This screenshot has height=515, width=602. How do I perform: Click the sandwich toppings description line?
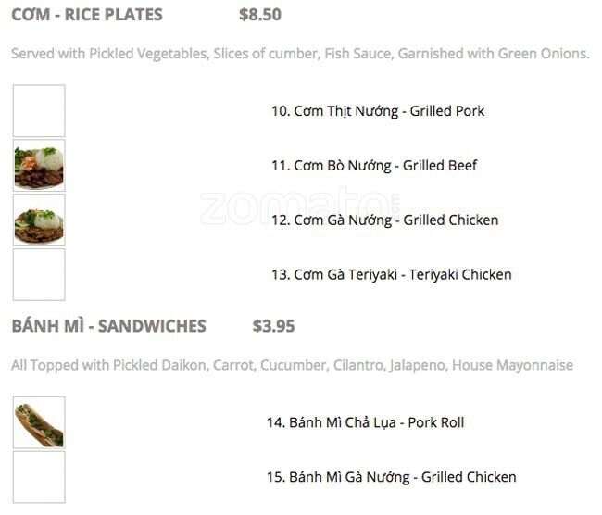pos(292,365)
